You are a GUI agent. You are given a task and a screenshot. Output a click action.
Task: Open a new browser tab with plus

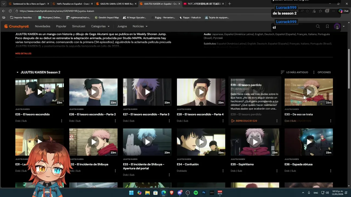pyautogui.click(x=230, y=4)
